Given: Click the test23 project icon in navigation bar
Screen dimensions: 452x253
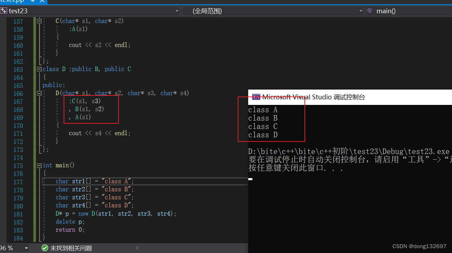Looking at the screenshot, I should pyautogui.click(x=4, y=11).
